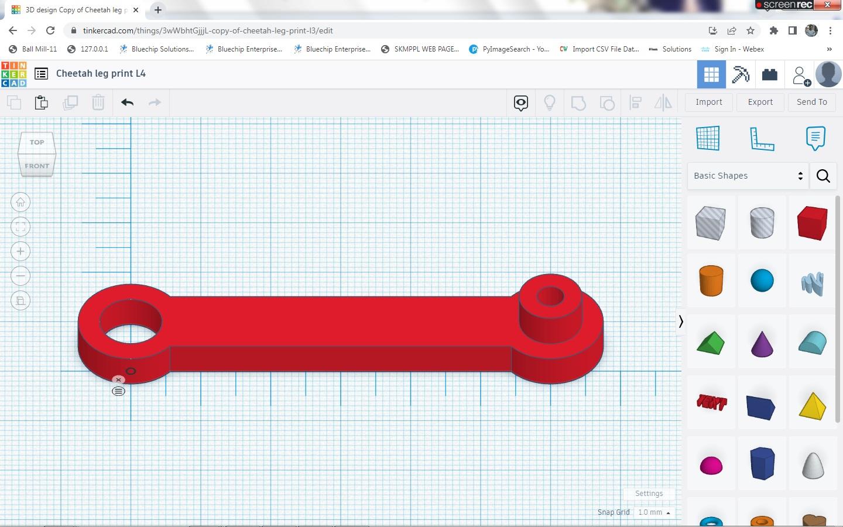Viewport: 843px width, 527px height.
Task: Pick the yellow Pyramid shape
Action: [813, 406]
